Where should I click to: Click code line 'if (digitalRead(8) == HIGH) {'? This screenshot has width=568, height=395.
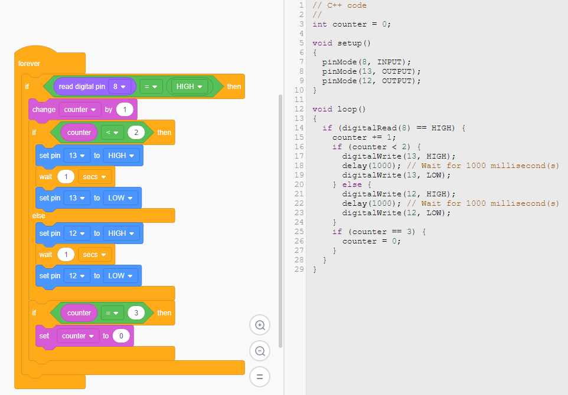394,128
